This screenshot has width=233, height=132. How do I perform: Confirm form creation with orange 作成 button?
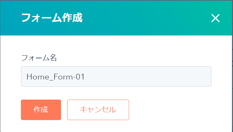41,110
